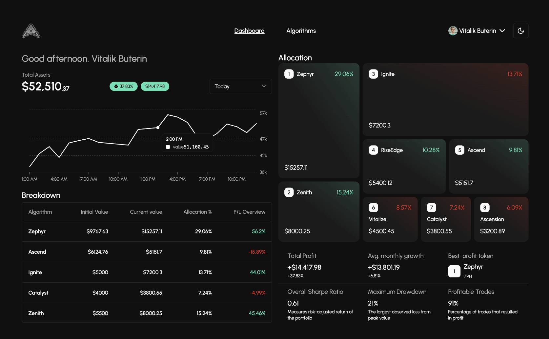Click Ignite's 44.01% P/L value
Image resolution: width=549 pixels, height=339 pixels.
pos(257,272)
